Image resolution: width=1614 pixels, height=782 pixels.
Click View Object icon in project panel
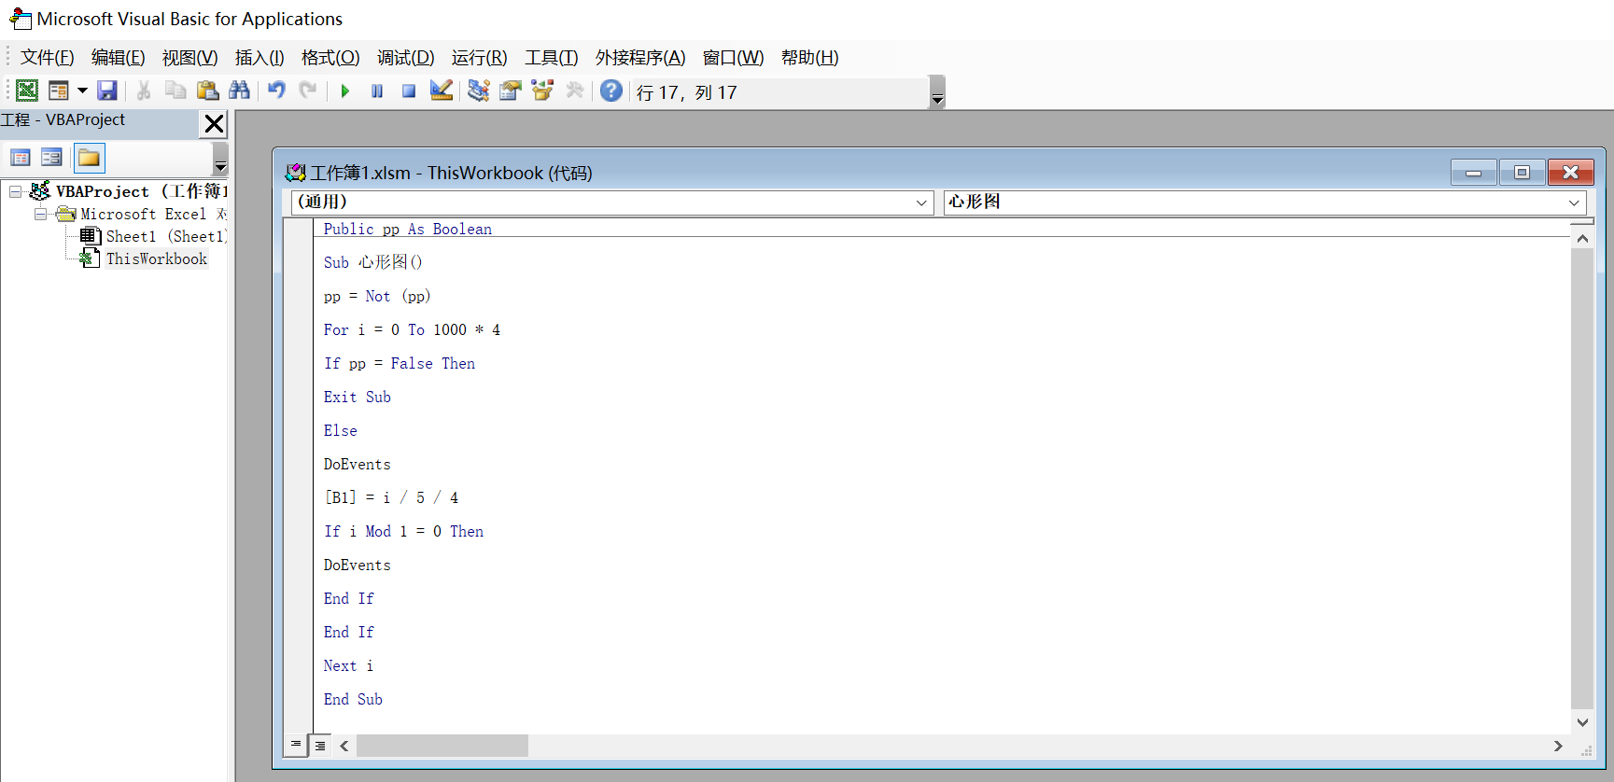tap(52, 158)
